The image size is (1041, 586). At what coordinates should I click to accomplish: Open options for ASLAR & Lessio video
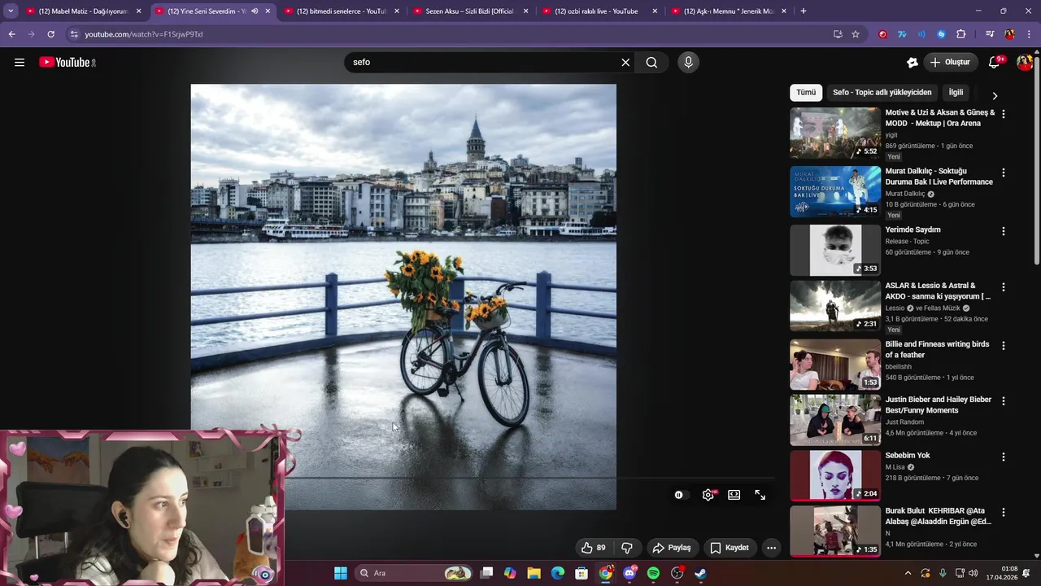1003,287
